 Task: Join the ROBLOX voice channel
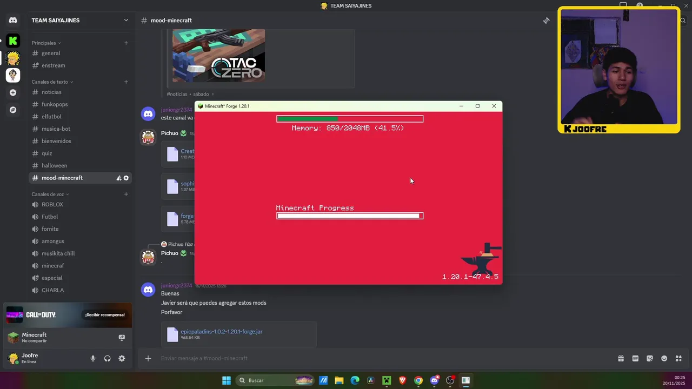80,204
